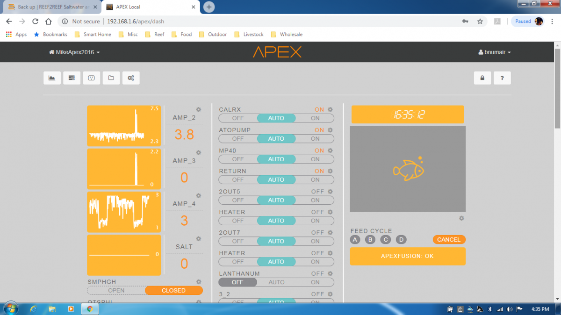This screenshot has height=315, width=561.
Task: Open the volume tray icon
Action: 510,309
